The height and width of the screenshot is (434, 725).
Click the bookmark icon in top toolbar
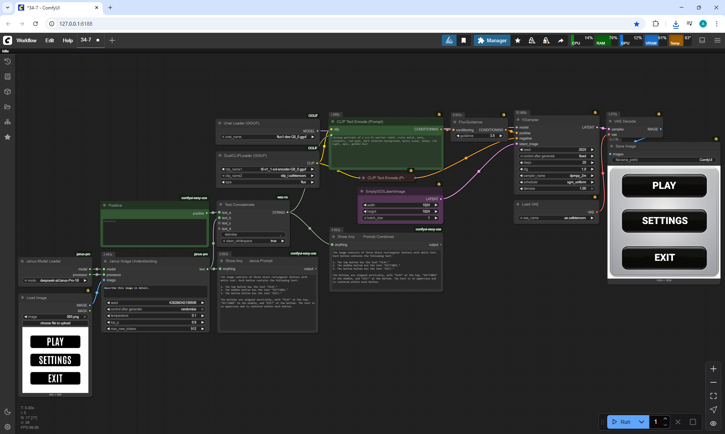coord(464,40)
